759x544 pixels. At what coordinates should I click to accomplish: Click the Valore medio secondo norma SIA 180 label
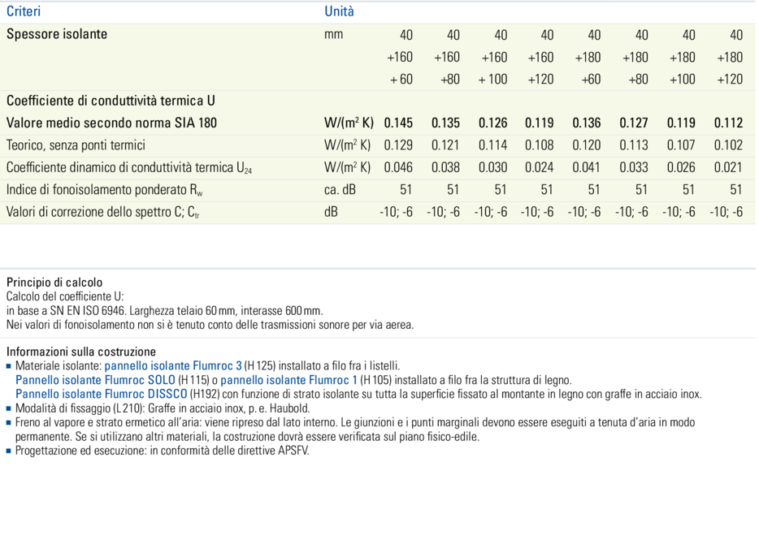pos(111,123)
